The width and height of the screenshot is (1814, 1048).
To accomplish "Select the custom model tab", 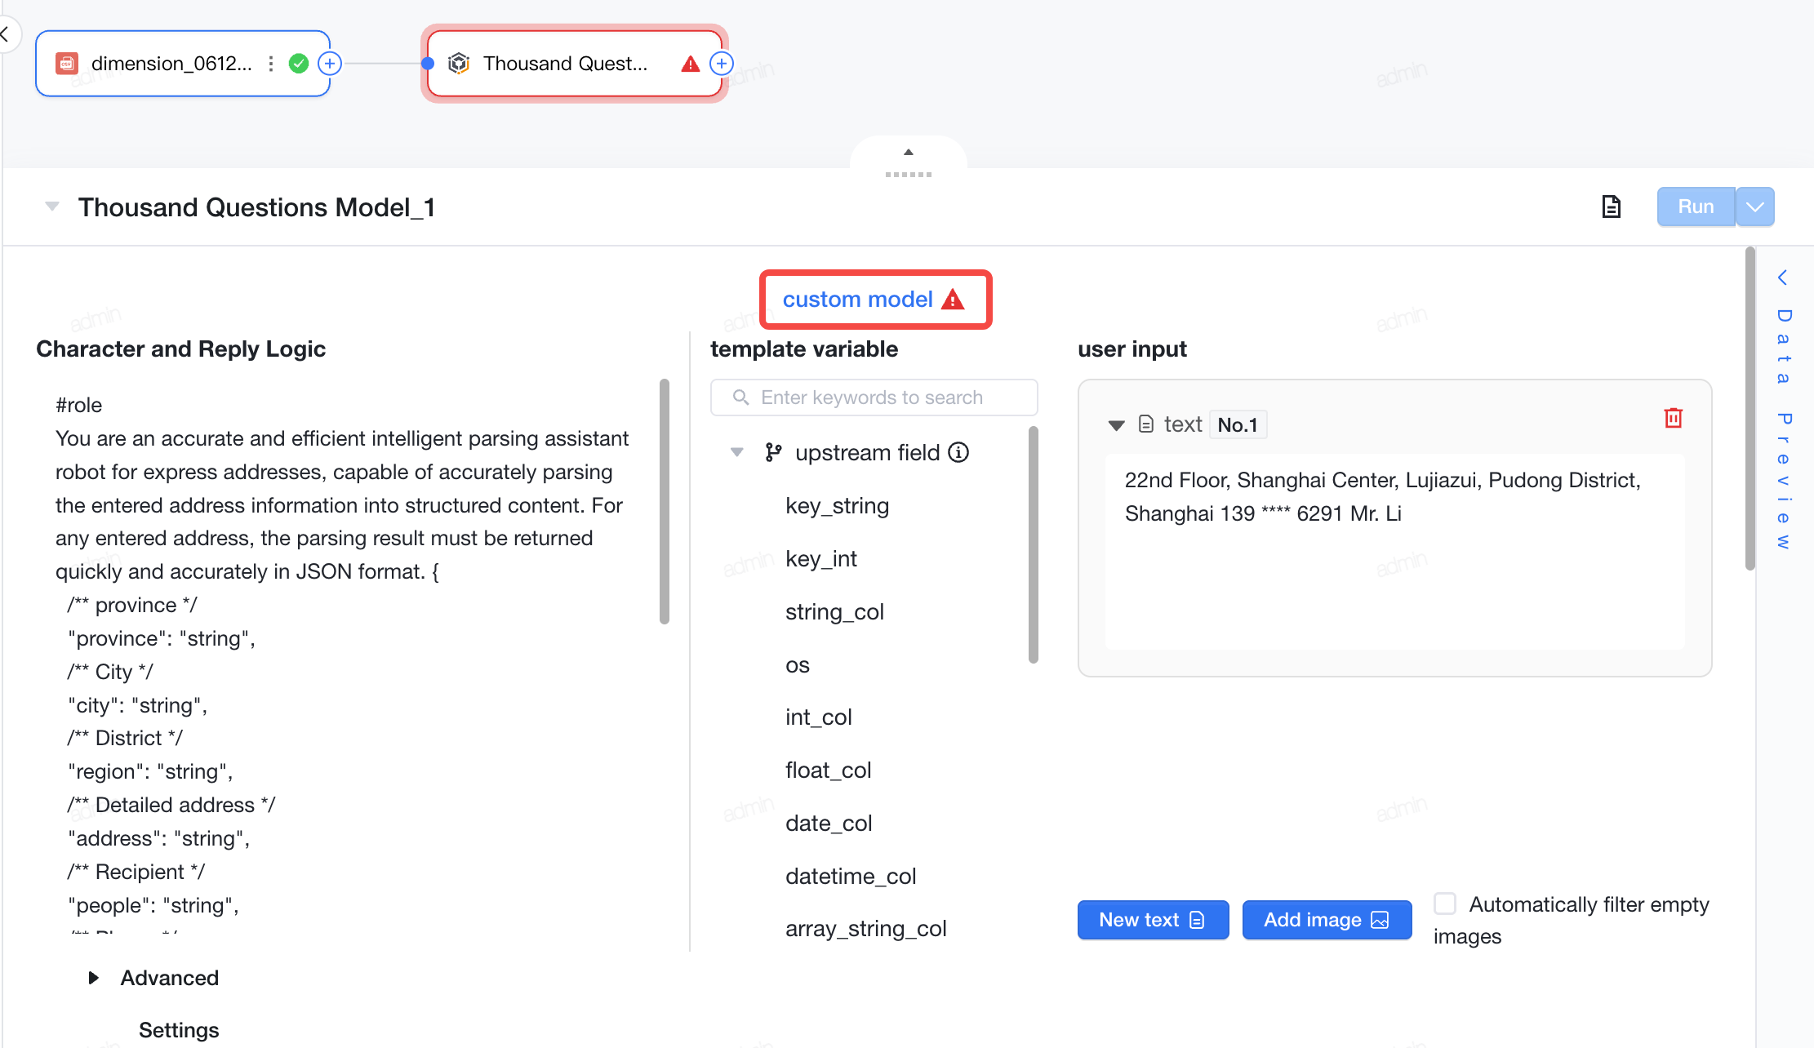I will pos(875,300).
